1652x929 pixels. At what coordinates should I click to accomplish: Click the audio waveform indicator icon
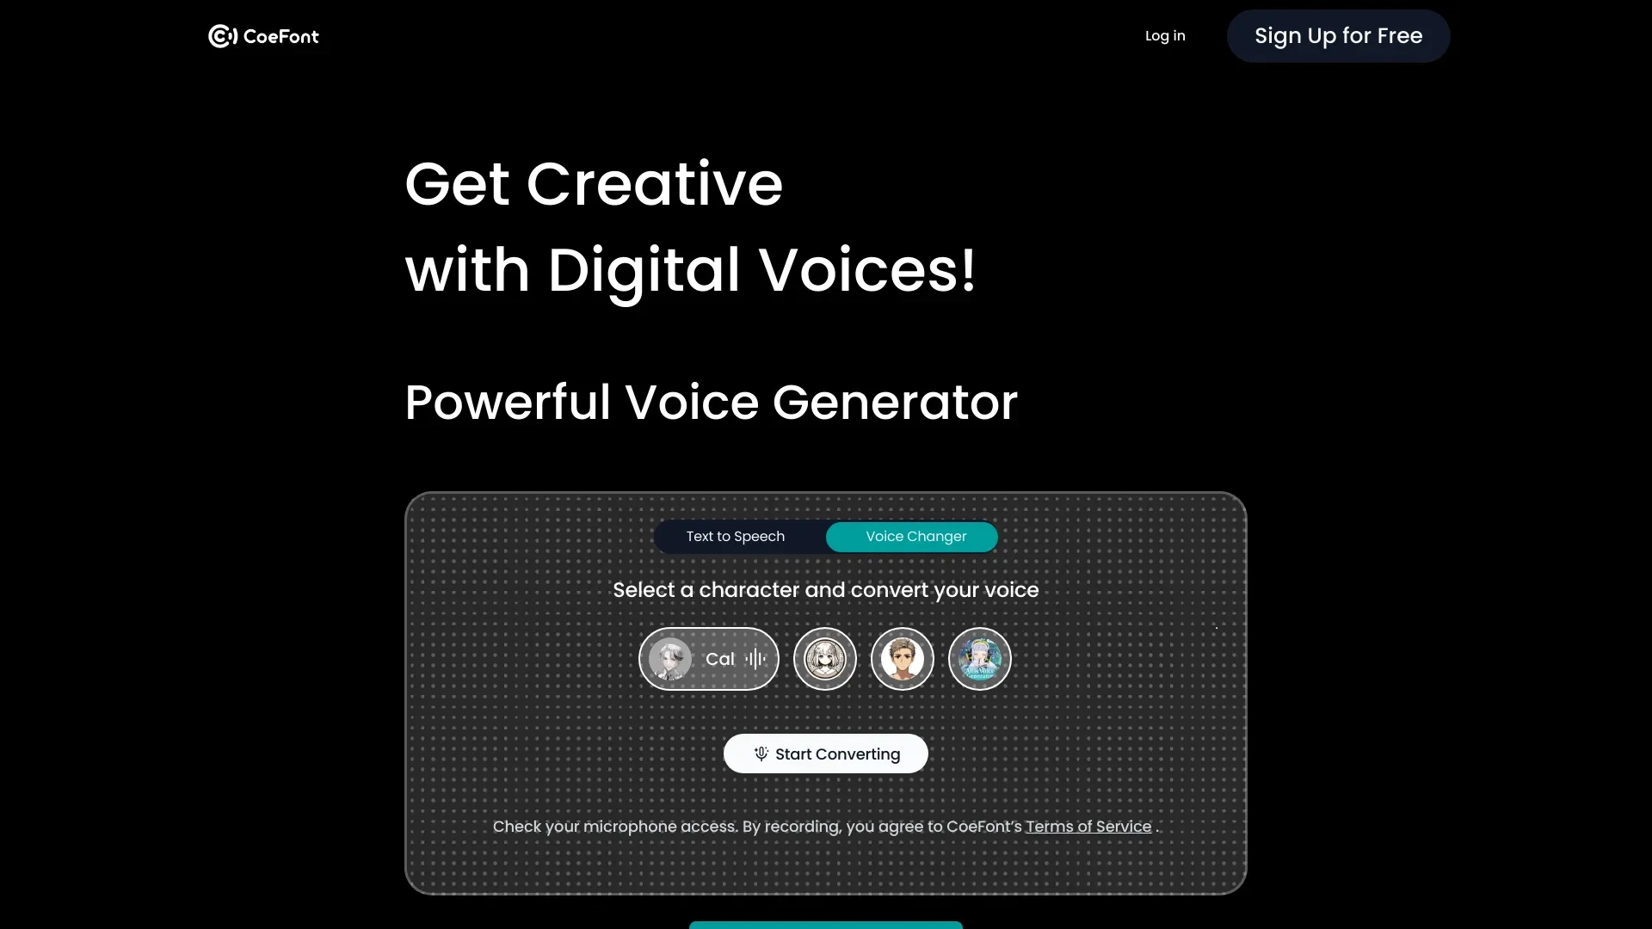tap(755, 658)
